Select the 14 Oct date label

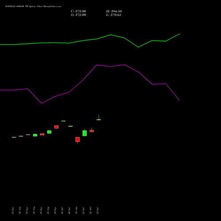point(76,210)
